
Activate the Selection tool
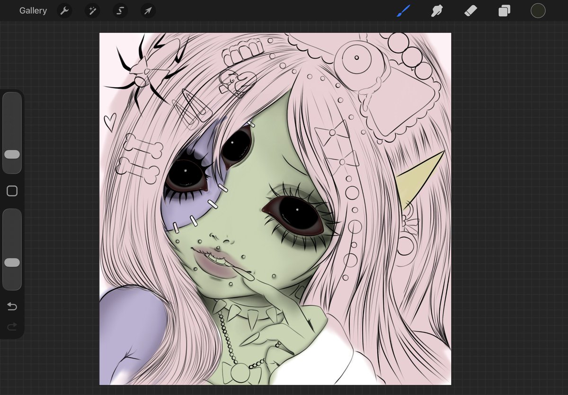[x=120, y=10]
